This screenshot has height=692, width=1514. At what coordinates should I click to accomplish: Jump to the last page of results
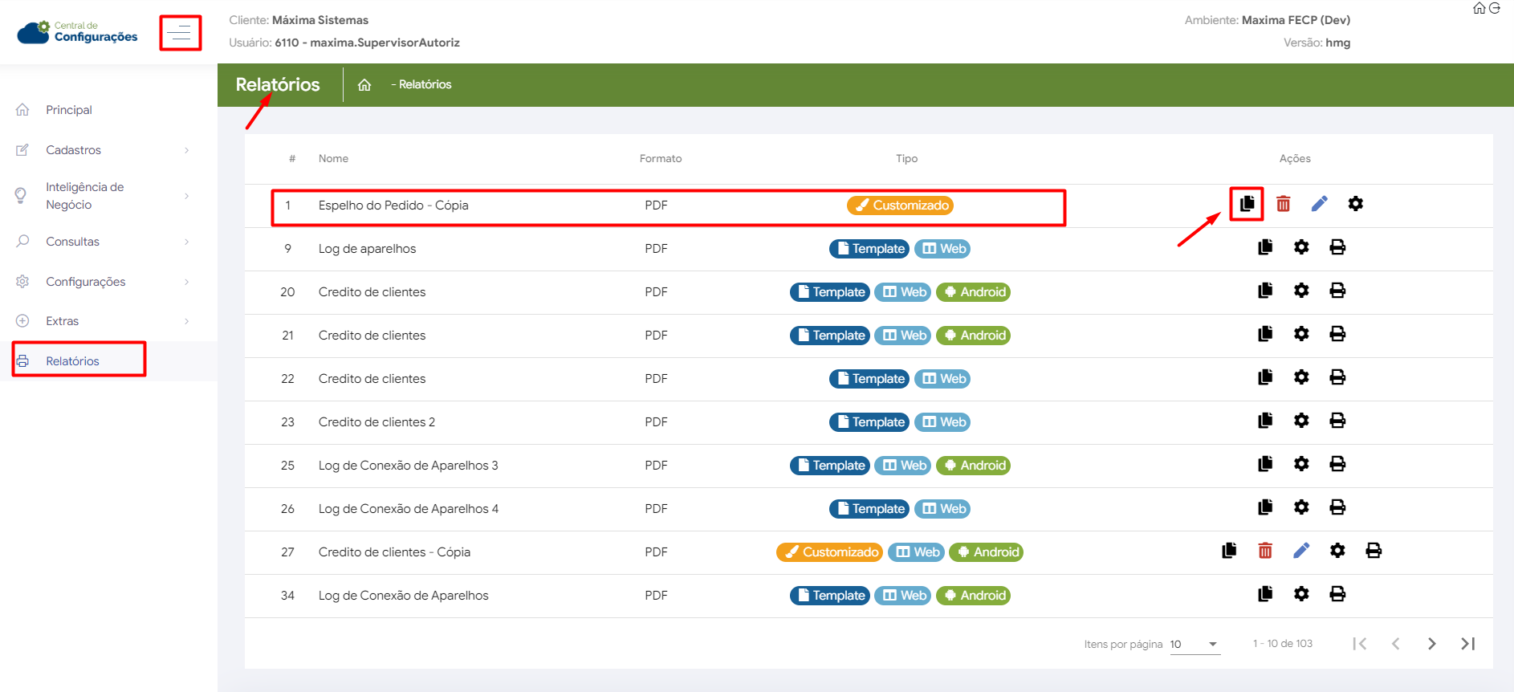(1467, 644)
